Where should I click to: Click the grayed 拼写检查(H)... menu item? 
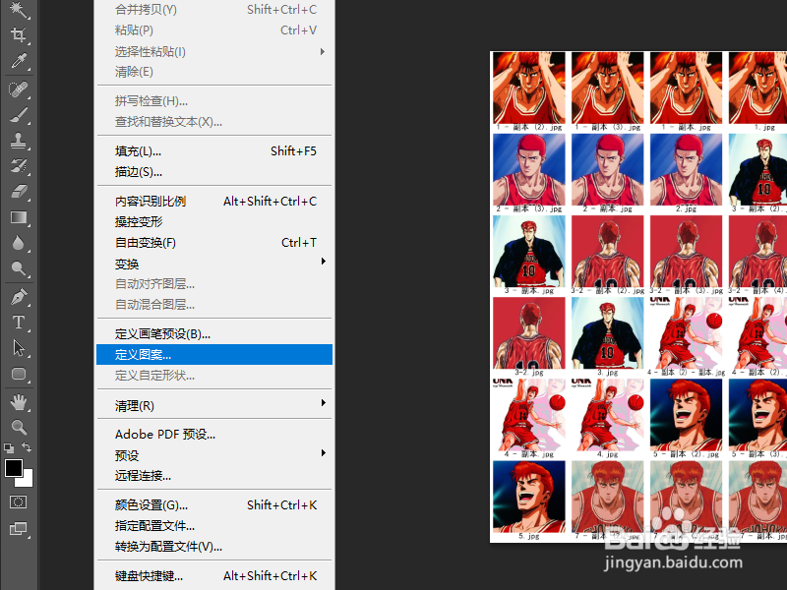[214, 101]
